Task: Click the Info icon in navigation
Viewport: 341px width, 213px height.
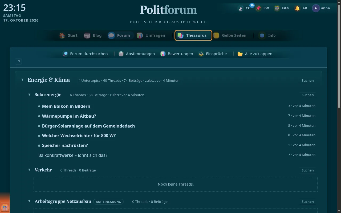Action: (262, 35)
